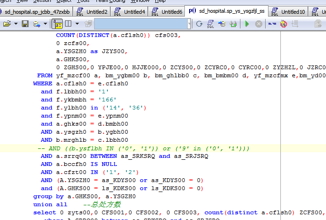Screen dimensions: 326x220
Task: Switch to sd_hospital.sp_jcbb_47zxbb tab
Action: (x=37, y=12)
